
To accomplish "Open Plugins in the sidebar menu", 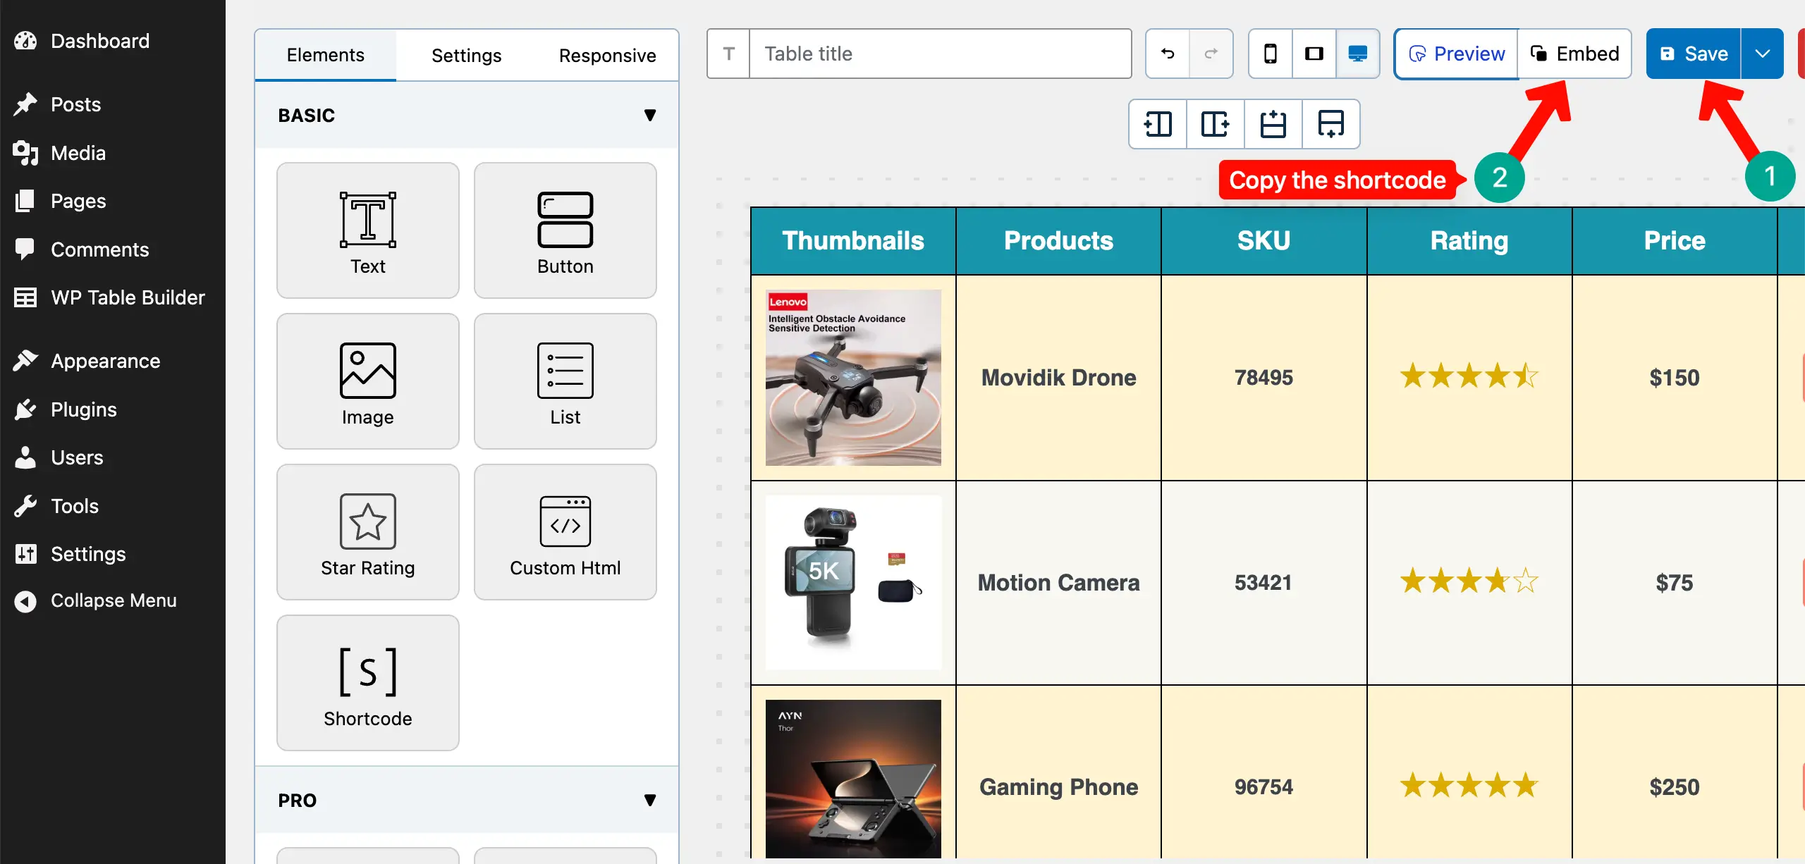I will click(x=83, y=409).
